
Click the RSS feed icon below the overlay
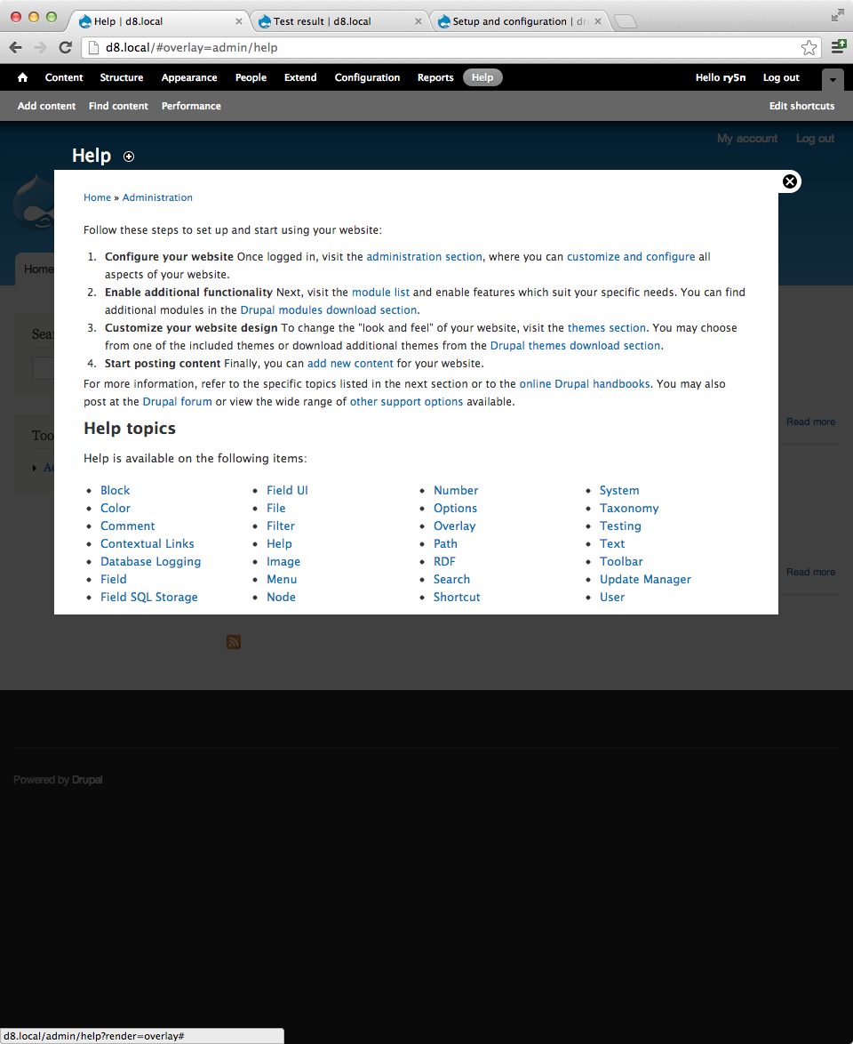234,642
